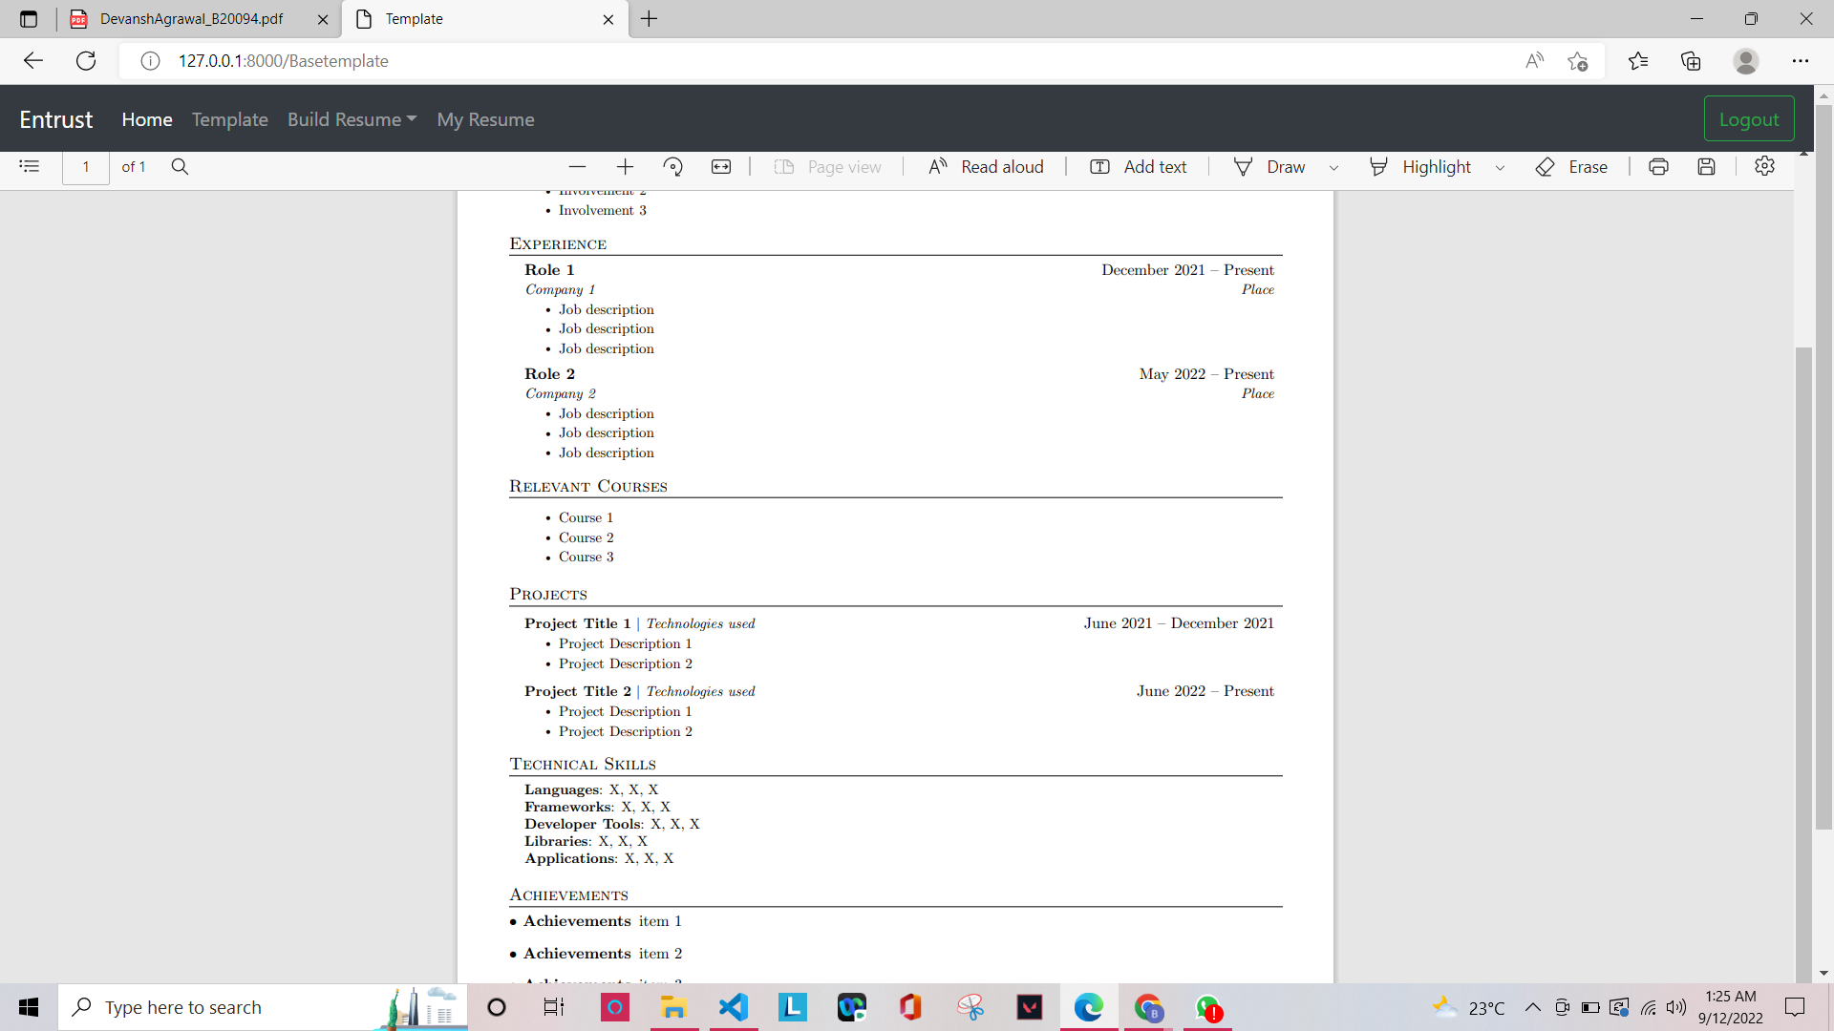The height and width of the screenshot is (1031, 1834).
Task: Open PDF settings with the gear icon
Action: 1764,166
